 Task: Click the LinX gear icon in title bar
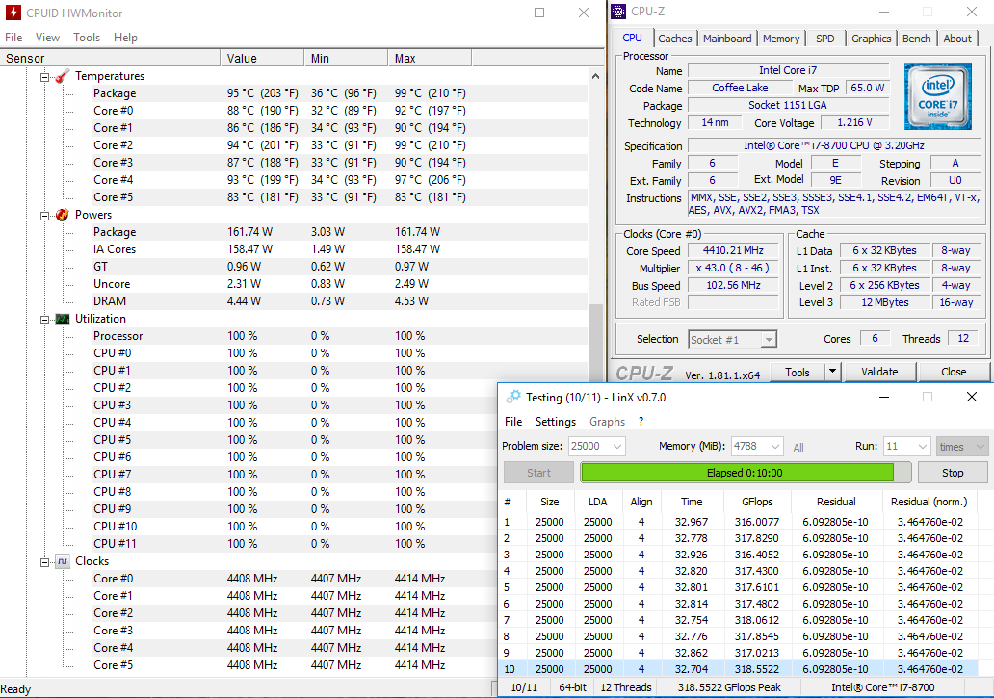coord(512,397)
